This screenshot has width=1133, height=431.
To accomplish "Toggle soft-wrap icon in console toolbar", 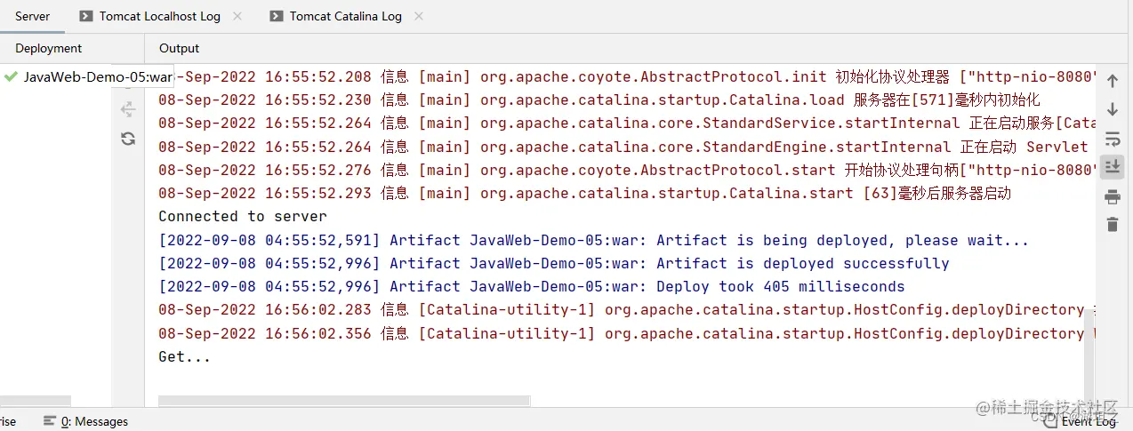I will click(x=1112, y=139).
